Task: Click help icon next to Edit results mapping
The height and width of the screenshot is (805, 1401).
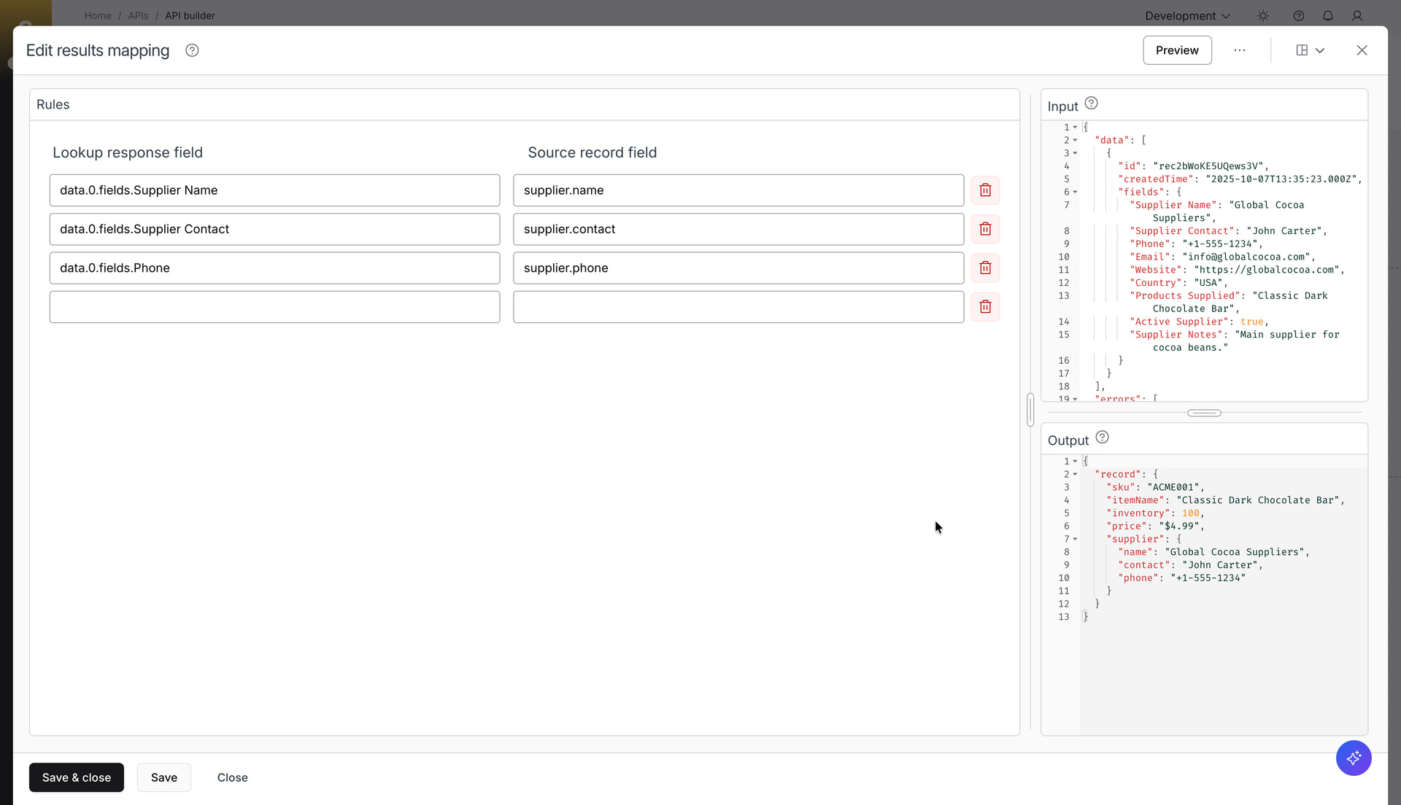Action: click(x=192, y=50)
